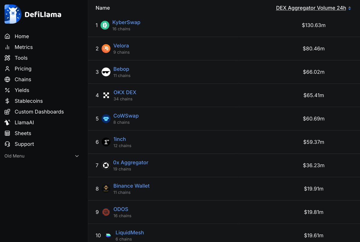Click the OKX DEX checkered logo
The width and height of the screenshot is (360, 242).
coord(106,95)
